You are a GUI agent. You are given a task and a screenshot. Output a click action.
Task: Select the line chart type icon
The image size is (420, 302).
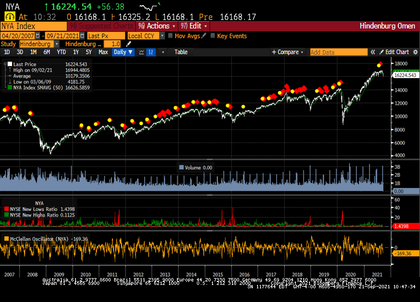142,52
